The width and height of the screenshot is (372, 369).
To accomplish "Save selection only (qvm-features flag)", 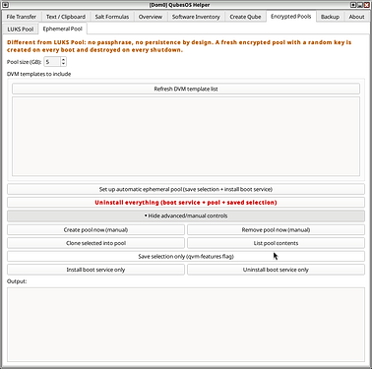I will click(x=186, y=257).
